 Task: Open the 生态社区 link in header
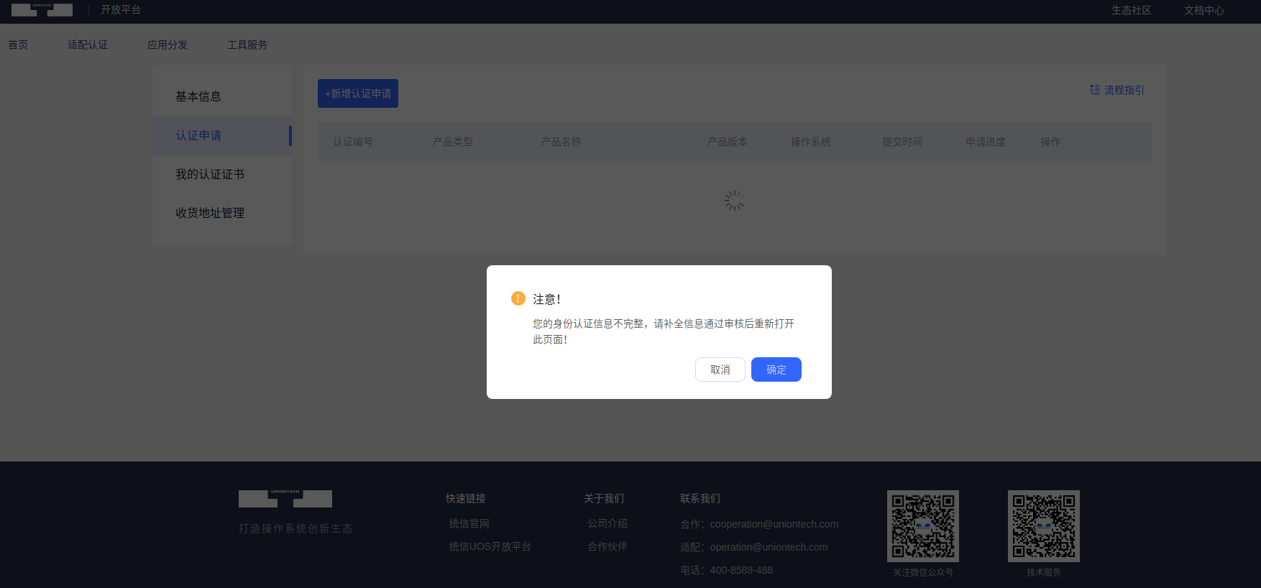coord(1131,10)
